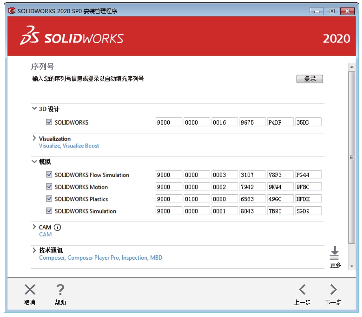Viewport: 362px width, 317px height.
Task: Toggle the SOLIDWORKS Motion checkbox
Action: pyautogui.click(x=49, y=187)
